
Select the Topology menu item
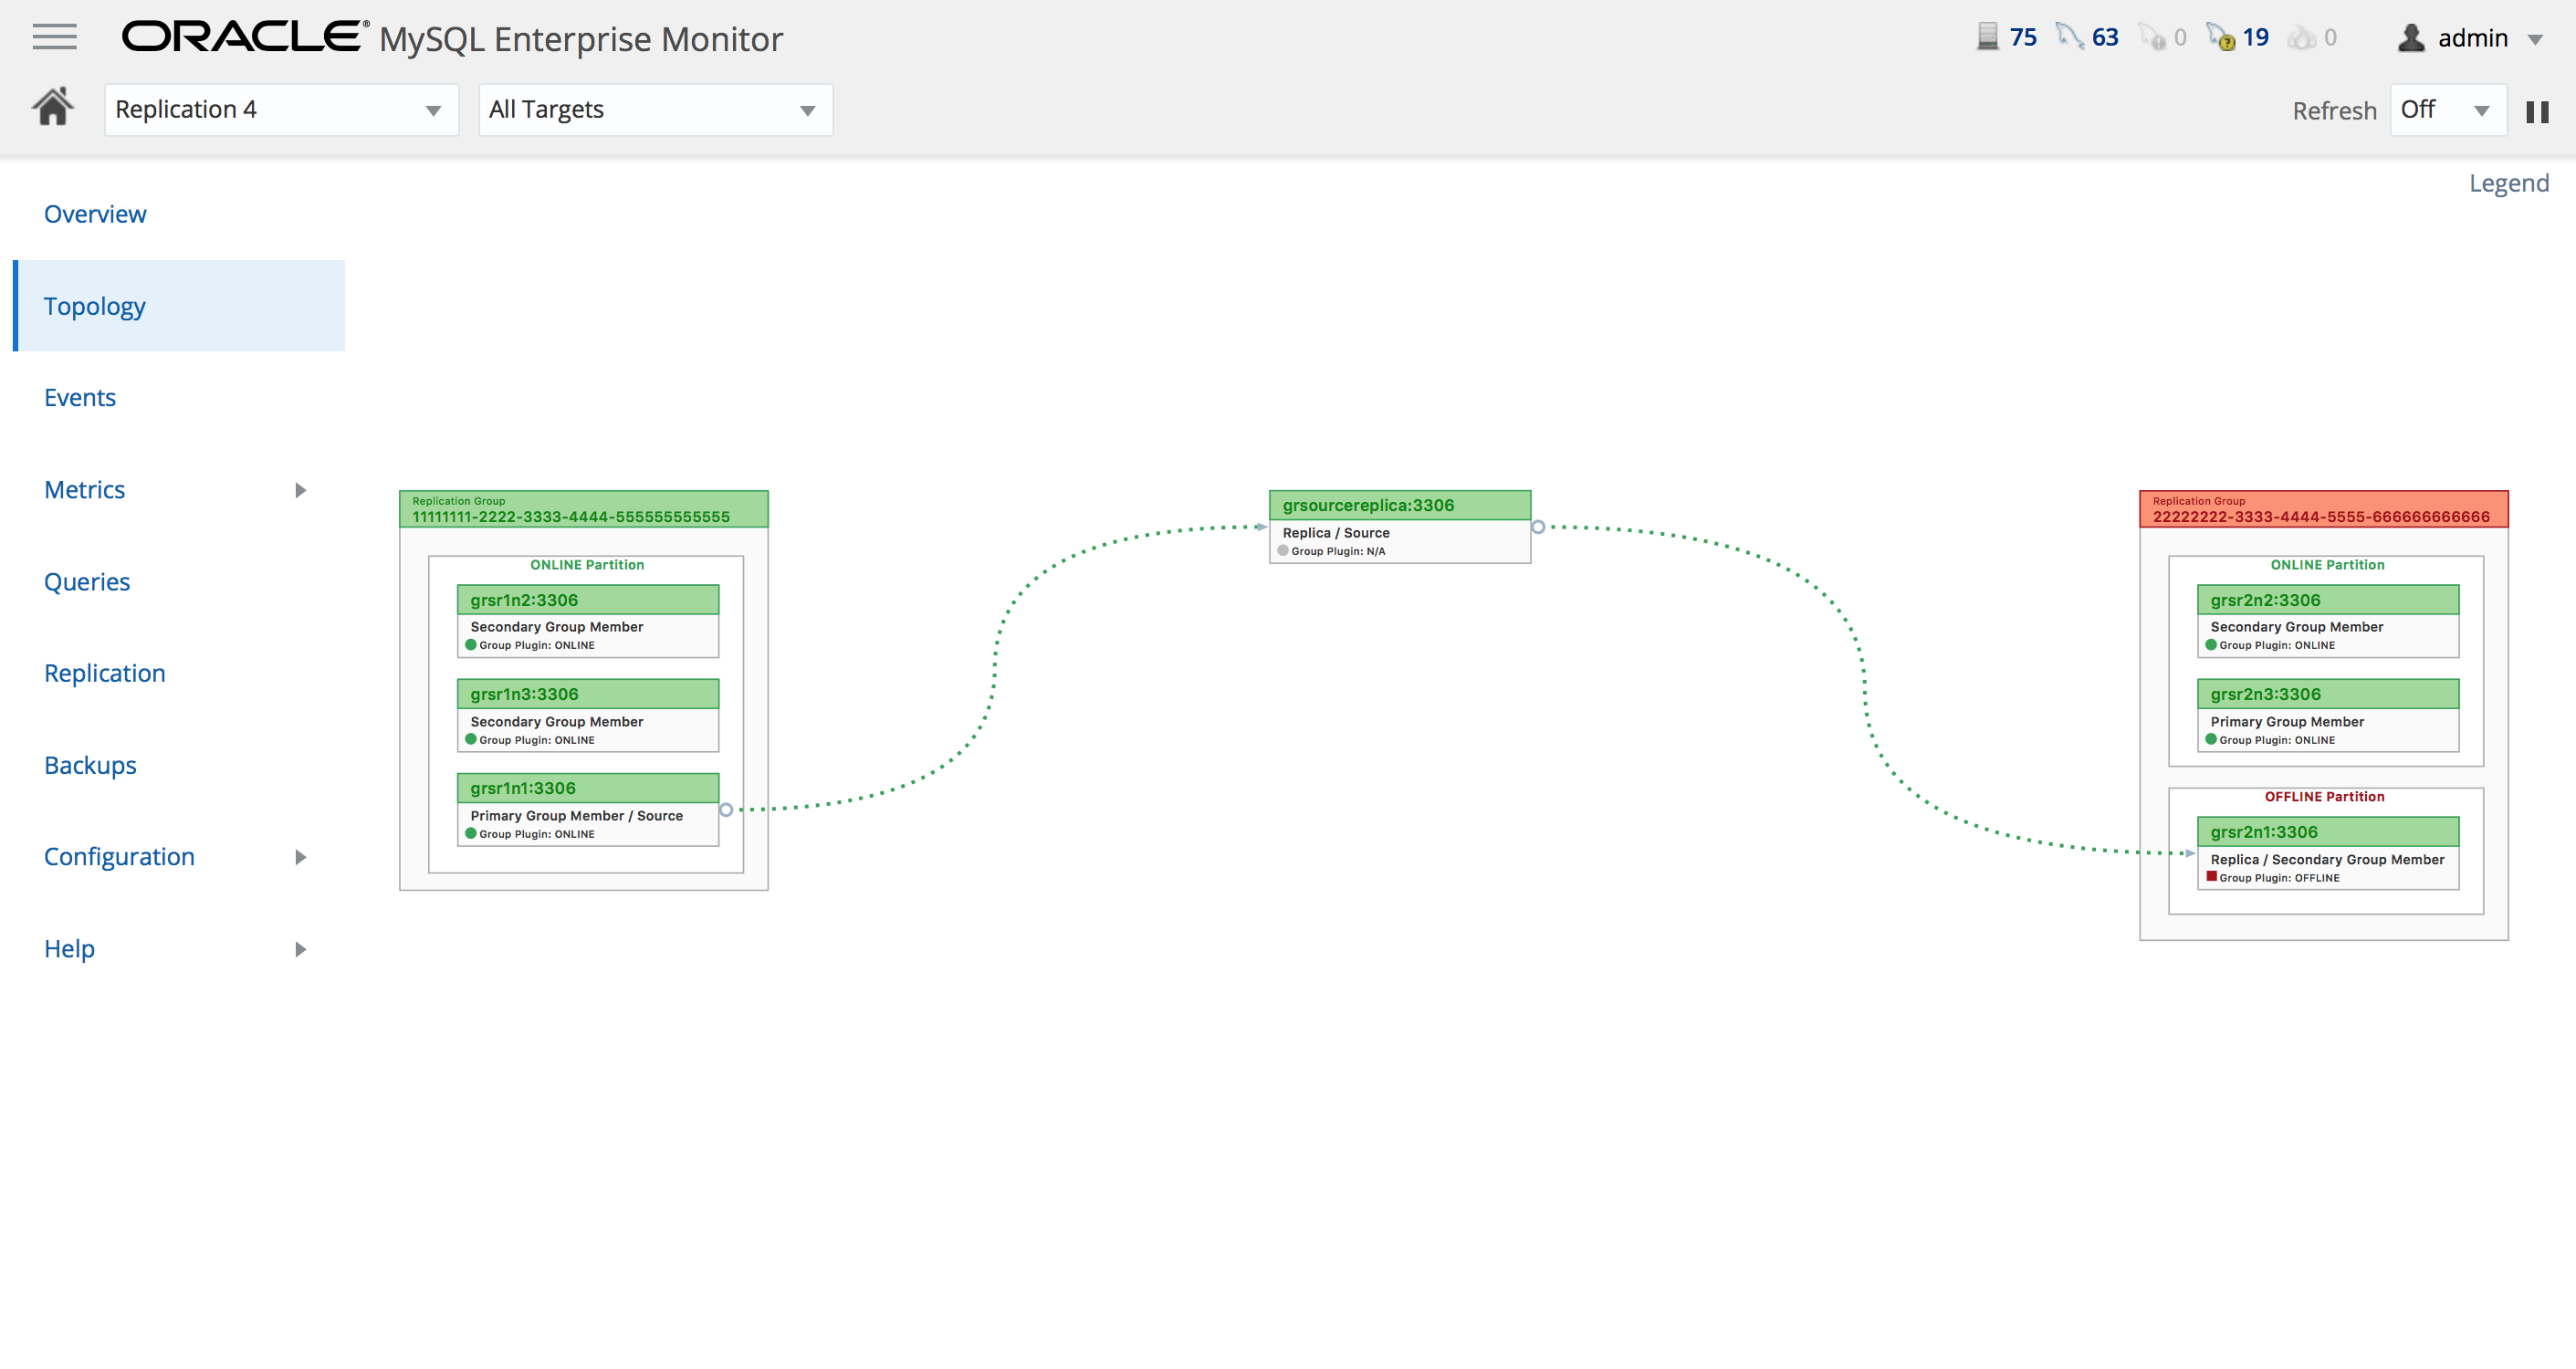pyautogui.click(x=180, y=306)
